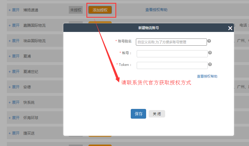Viewport: 249px width, 146px height.
Task: Click the 捷买送 carrier name
Action: (29, 133)
